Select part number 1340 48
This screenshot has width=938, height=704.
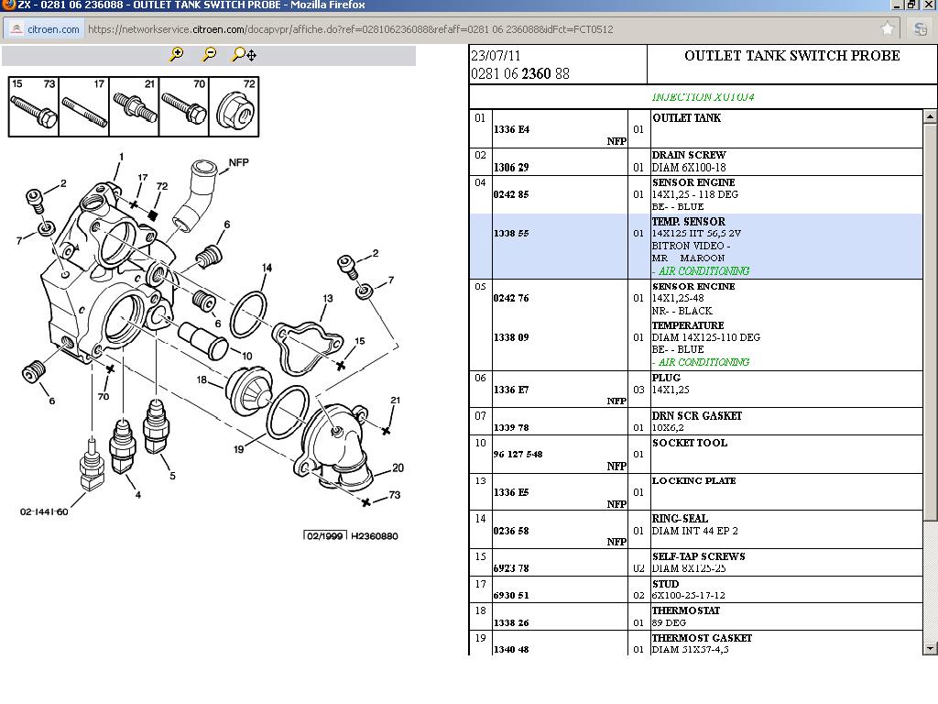(511, 650)
